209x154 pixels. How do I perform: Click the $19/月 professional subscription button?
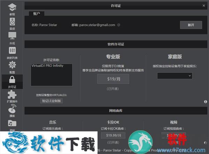click(113, 79)
